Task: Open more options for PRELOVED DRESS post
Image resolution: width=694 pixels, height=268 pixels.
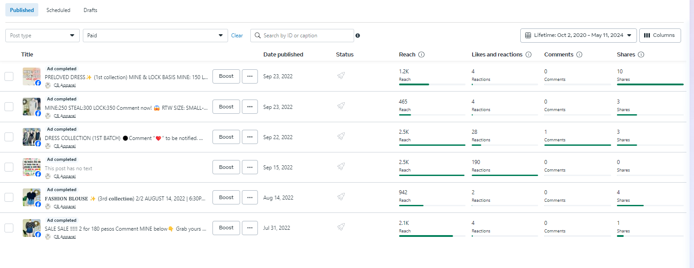Action: [x=250, y=76]
